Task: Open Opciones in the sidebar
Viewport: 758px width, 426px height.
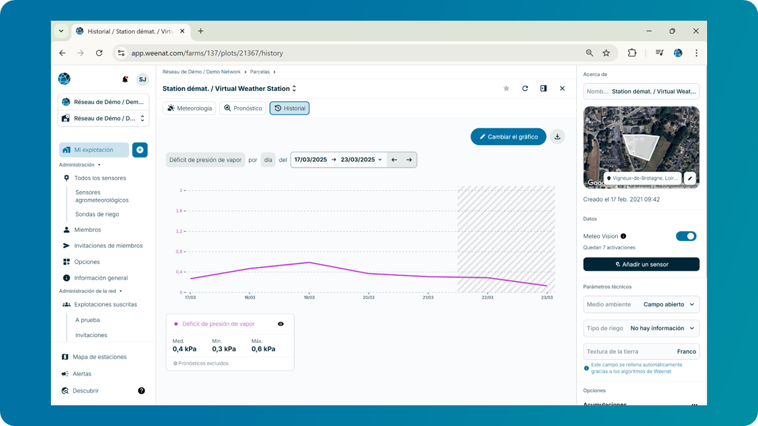Action: click(x=87, y=262)
